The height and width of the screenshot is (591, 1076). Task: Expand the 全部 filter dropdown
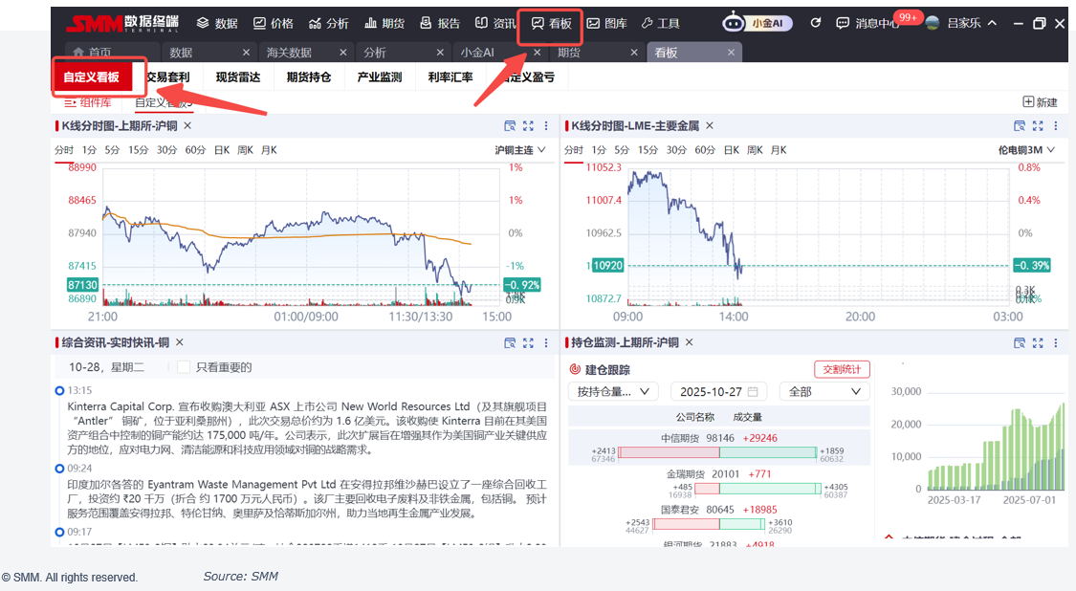[x=824, y=391]
